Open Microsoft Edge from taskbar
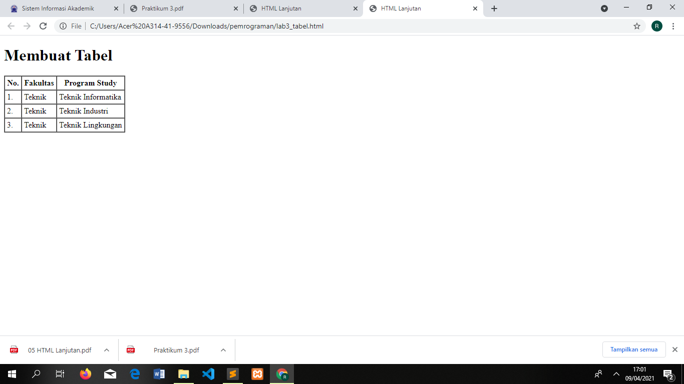This screenshot has height=384, width=684. point(135,373)
